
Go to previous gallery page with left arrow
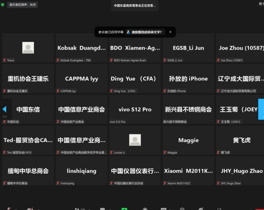click(4, 109)
